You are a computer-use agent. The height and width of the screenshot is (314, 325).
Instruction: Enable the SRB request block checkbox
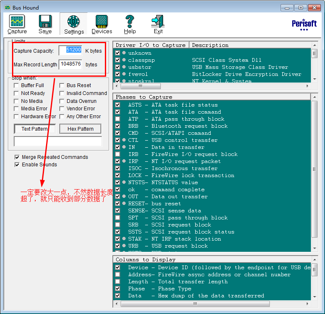[x=118, y=225]
